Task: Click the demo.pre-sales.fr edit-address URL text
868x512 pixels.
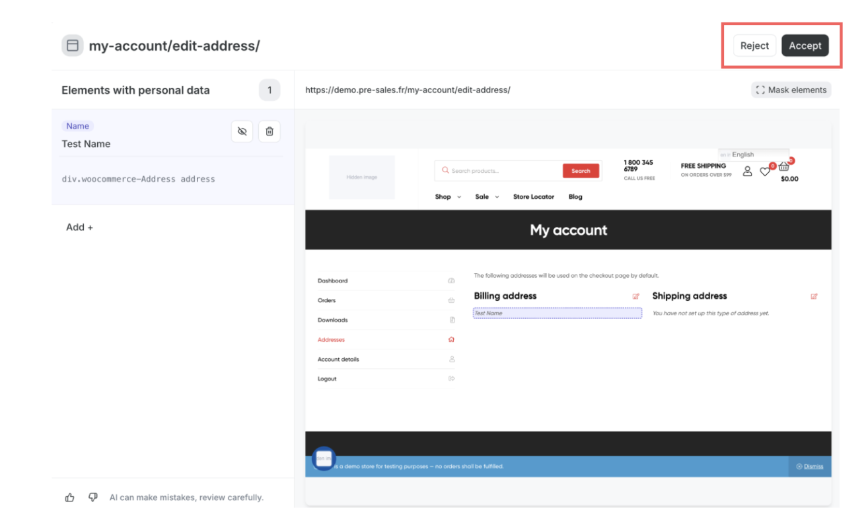Action: 408,90
